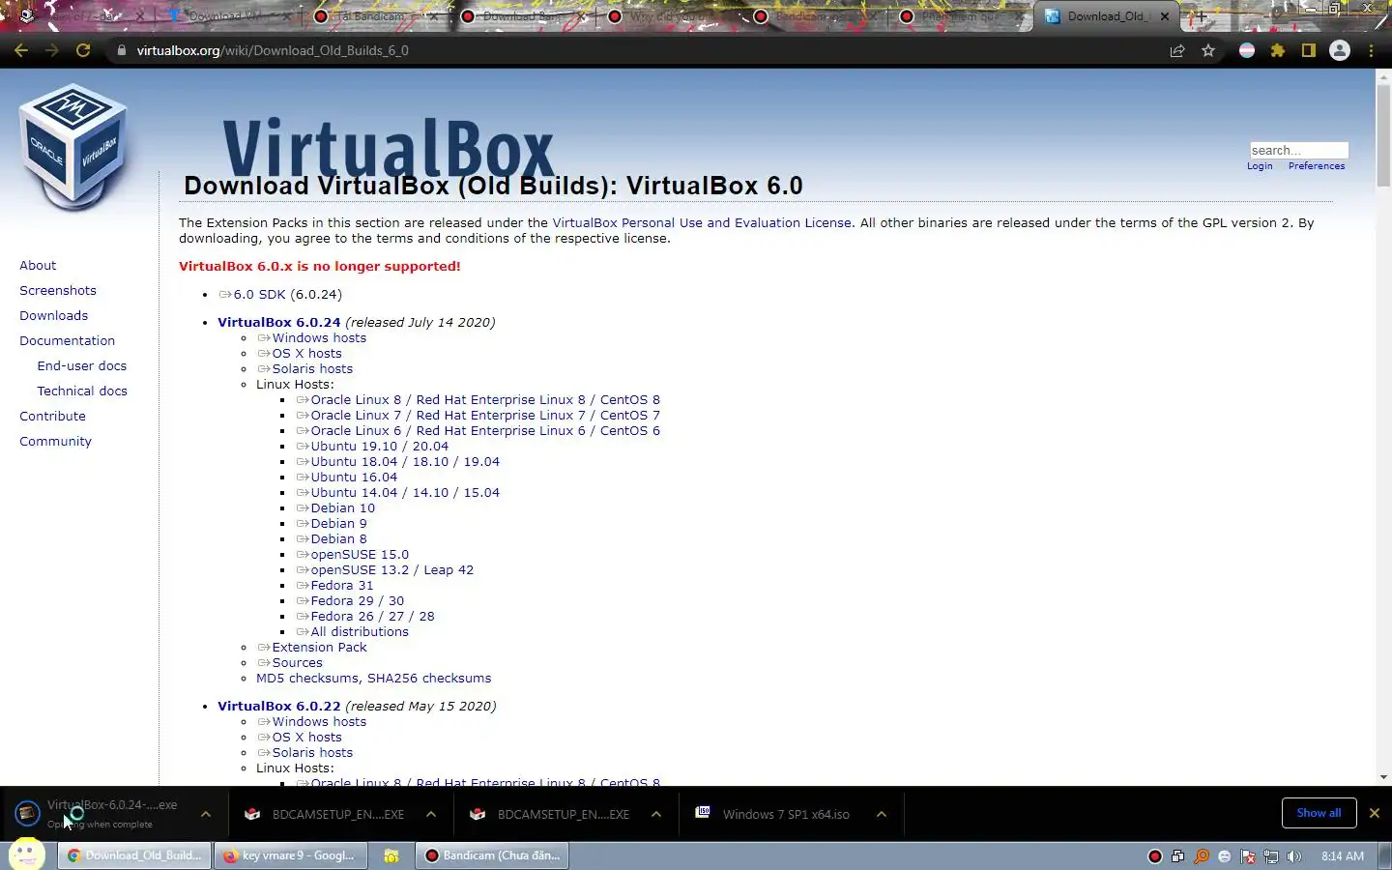Image resolution: width=1392 pixels, height=870 pixels.
Task: Open the new tab plus button
Action: (x=1201, y=16)
